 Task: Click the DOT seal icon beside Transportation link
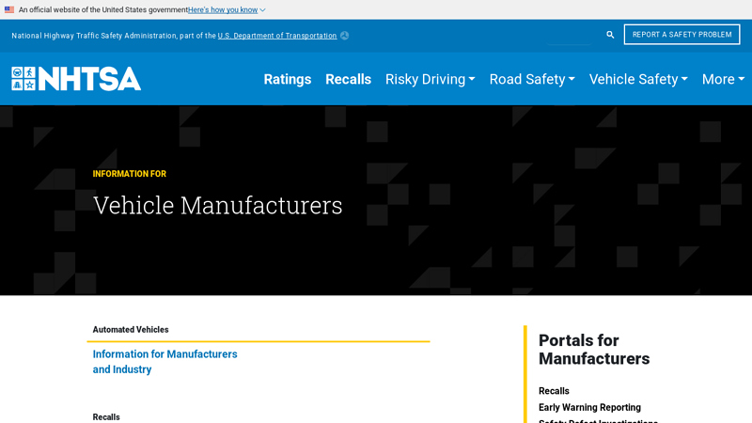344,36
